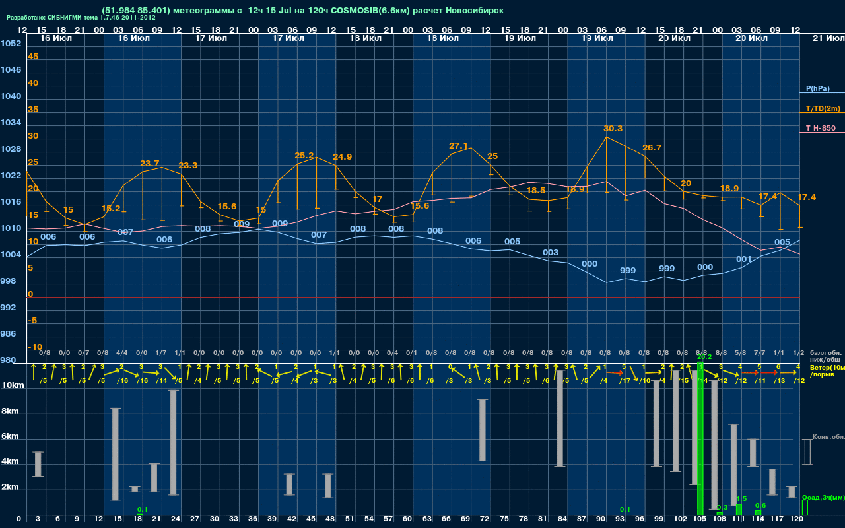Viewport: 845px width, 528px height.
Task: Click the 30.3 peak temperature label
Action: 613,129
